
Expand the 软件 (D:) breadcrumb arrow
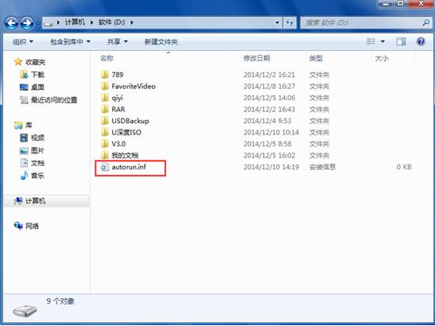pos(132,22)
